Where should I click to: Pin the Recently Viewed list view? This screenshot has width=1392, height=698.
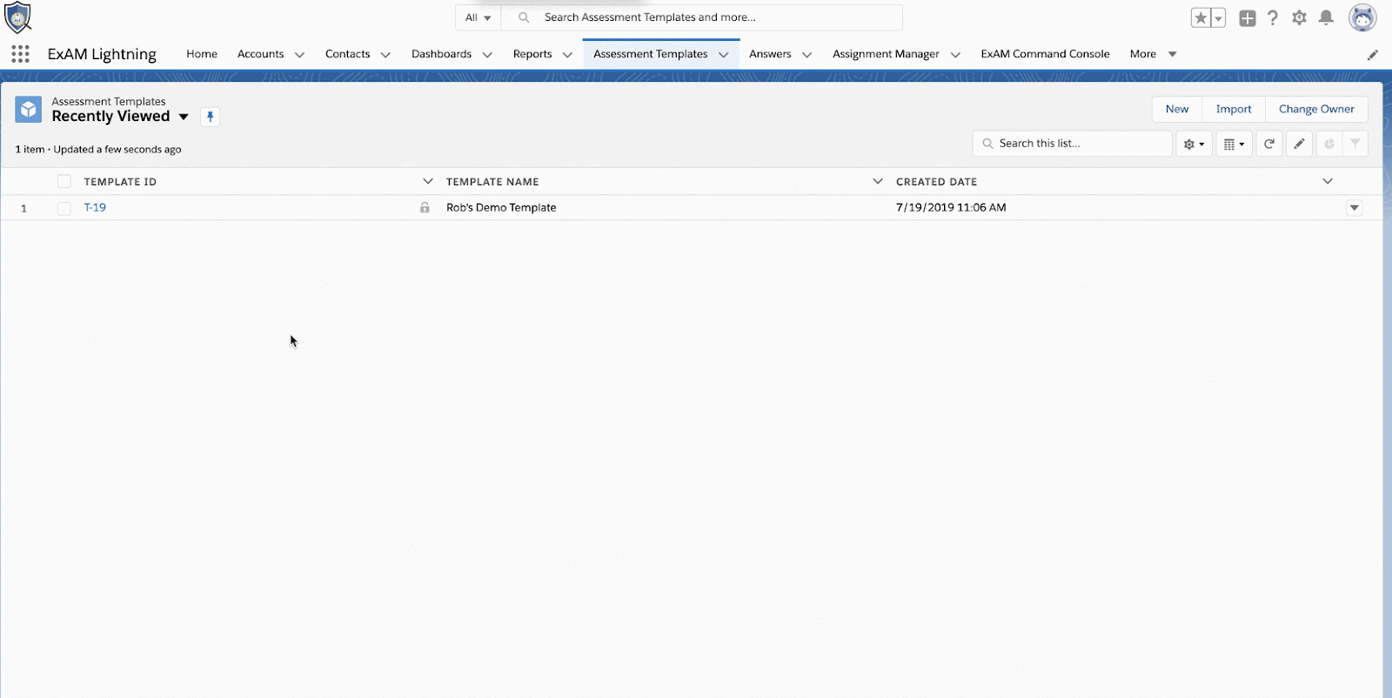(210, 117)
